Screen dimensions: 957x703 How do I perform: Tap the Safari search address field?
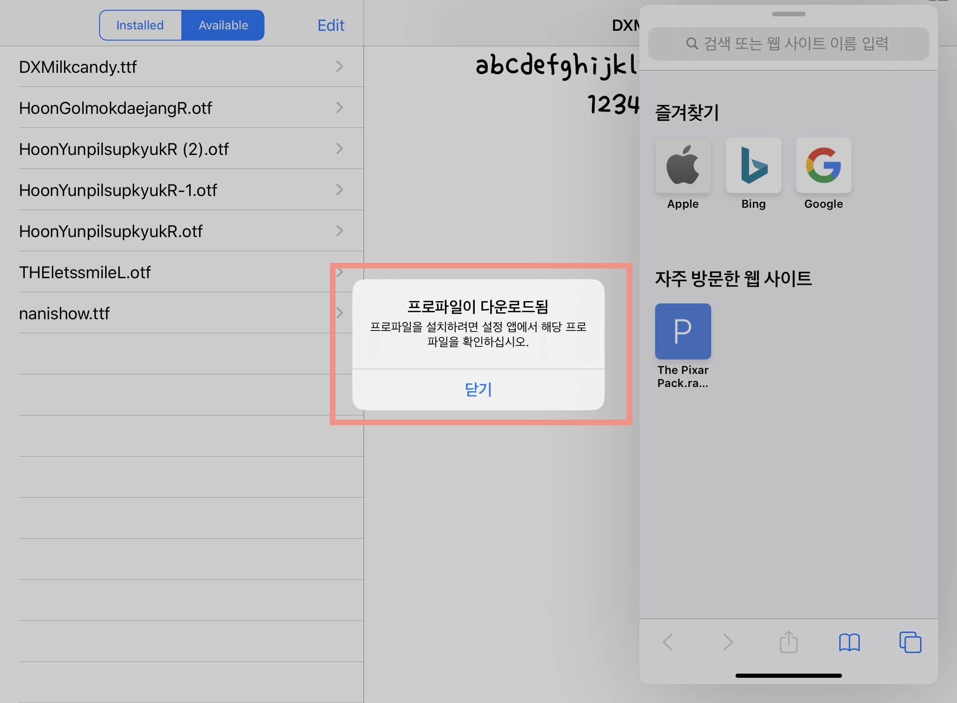(x=788, y=44)
